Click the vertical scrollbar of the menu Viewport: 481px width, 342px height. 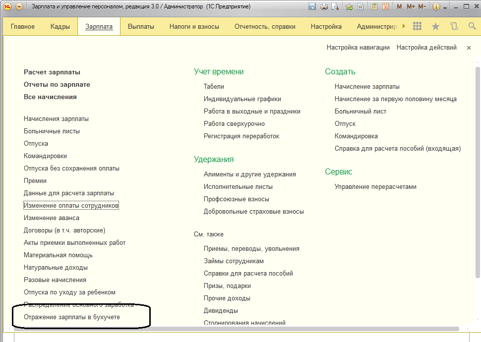tap(478, 173)
